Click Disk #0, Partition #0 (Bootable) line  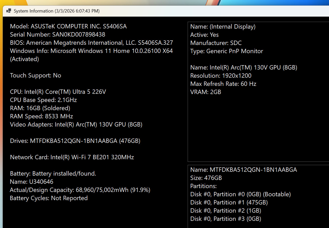point(241,194)
